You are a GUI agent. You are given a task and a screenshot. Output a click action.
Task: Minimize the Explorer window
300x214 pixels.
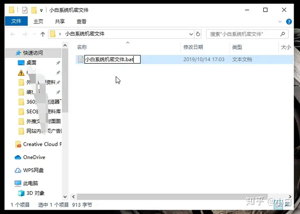[247, 10]
